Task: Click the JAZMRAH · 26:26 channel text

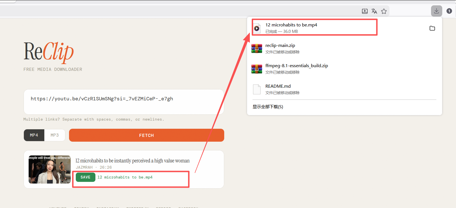Action: (94, 167)
